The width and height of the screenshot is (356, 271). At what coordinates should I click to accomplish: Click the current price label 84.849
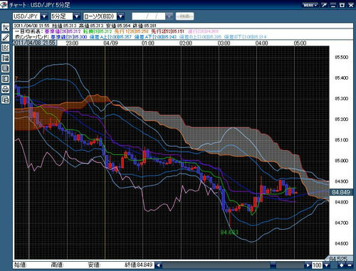pos(341,192)
